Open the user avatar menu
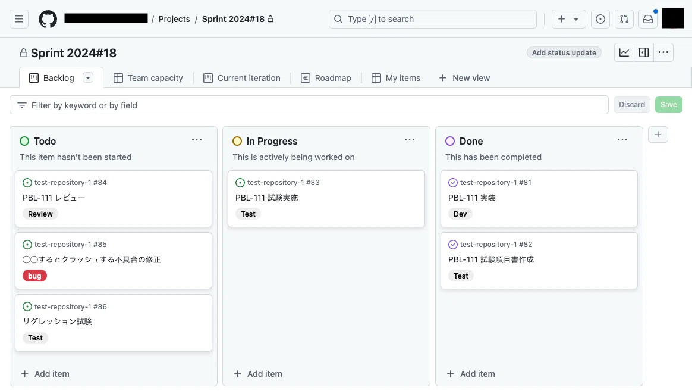Image resolution: width=692 pixels, height=391 pixels. [x=672, y=18]
